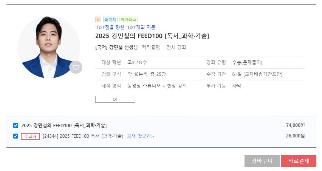The height and width of the screenshot is (171, 322).
Task: Click the '100'점을 향한 '100'개의 지문 tagline
Action: pyautogui.click(x=125, y=27)
